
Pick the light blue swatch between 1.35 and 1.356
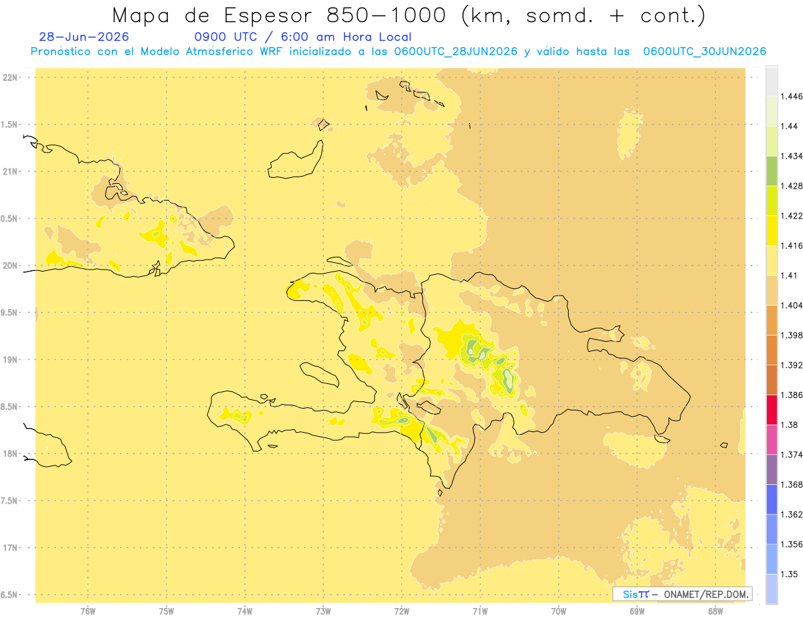click(772, 558)
